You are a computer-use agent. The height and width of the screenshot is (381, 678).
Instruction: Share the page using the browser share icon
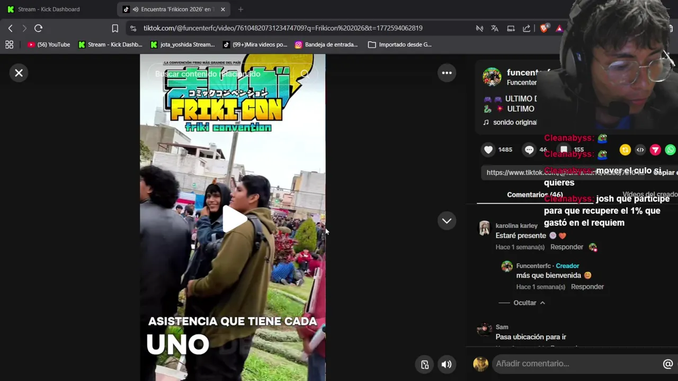coord(527,28)
